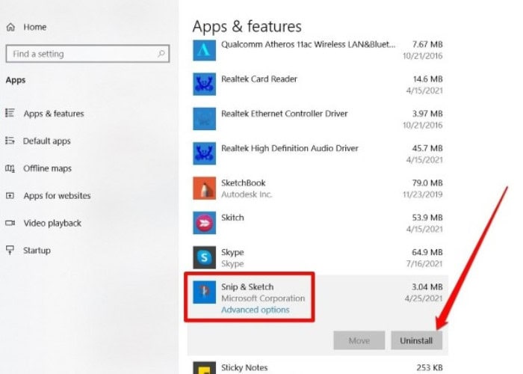Click the 64.9 MB size value
The image size is (523, 374).
tap(427, 252)
